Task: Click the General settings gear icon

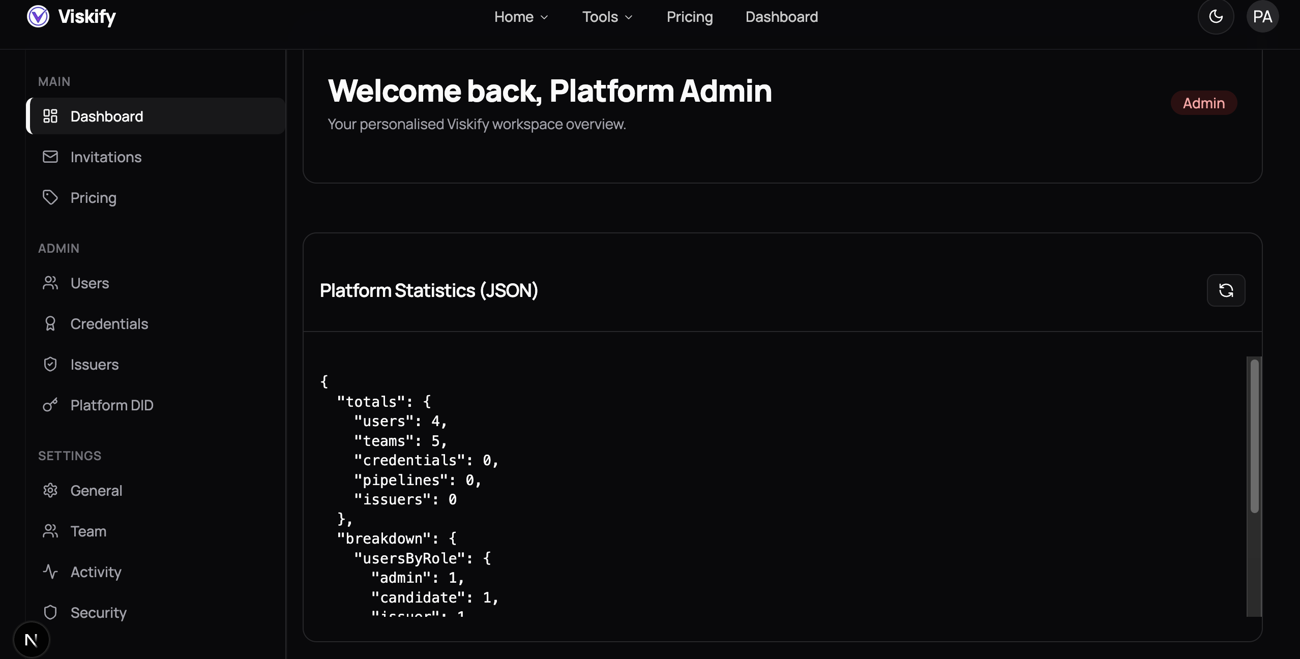Action: pyautogui.click(x=50, y=490)
